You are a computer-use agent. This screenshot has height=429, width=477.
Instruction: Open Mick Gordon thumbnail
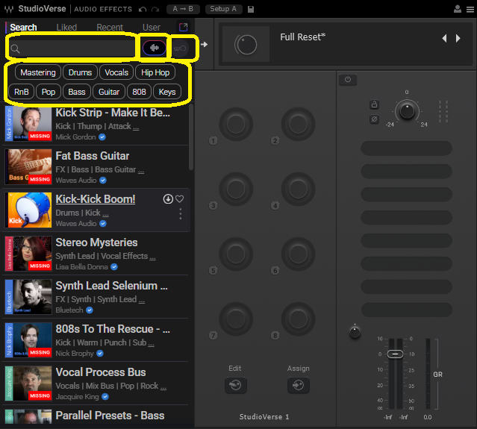(x=28, y=124)
